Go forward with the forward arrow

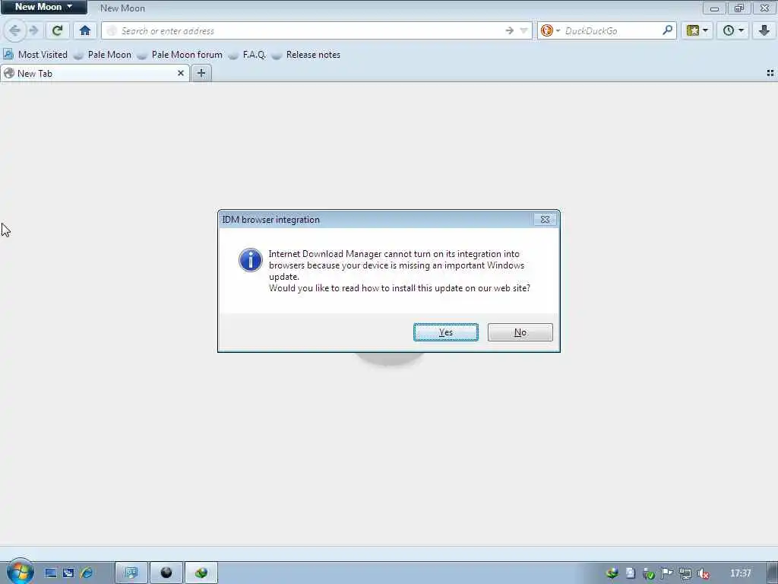point(33,30)
